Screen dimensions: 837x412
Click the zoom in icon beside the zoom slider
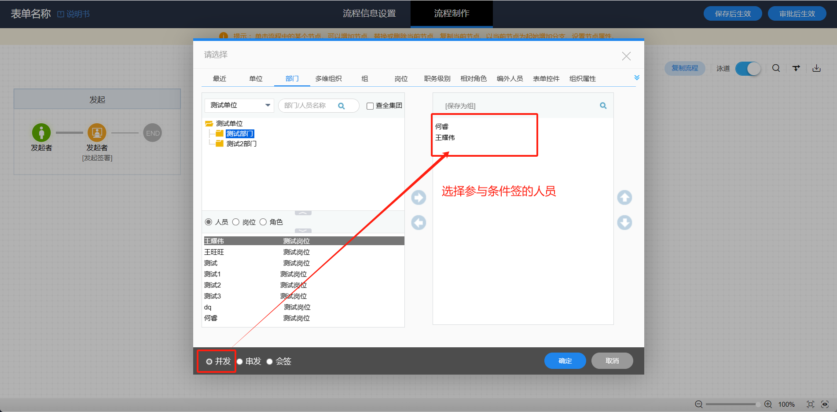(768, 404)
